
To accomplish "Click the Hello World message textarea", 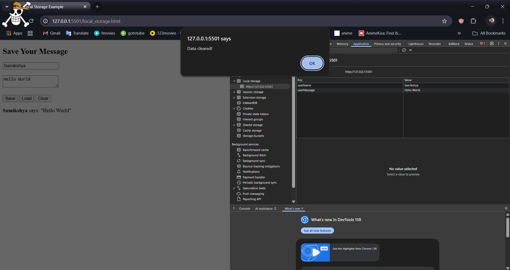I will (31, 81).
